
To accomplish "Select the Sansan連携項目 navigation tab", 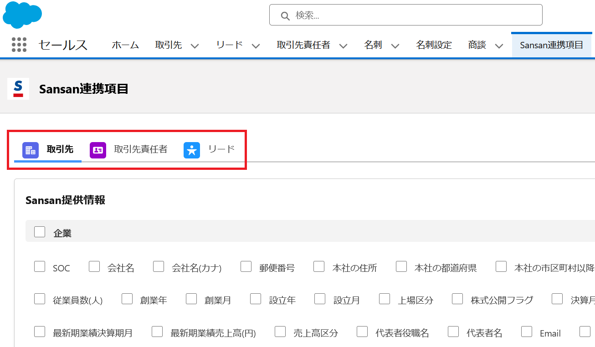I will (x=552, y=45).
